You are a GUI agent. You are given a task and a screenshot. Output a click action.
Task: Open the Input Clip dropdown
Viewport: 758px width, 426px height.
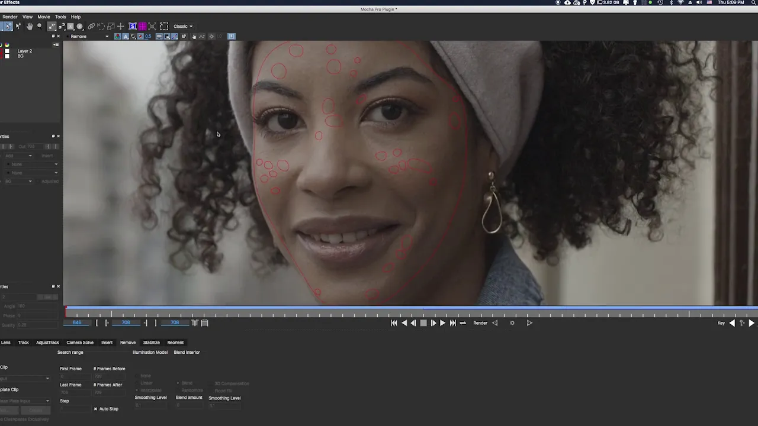25,378
